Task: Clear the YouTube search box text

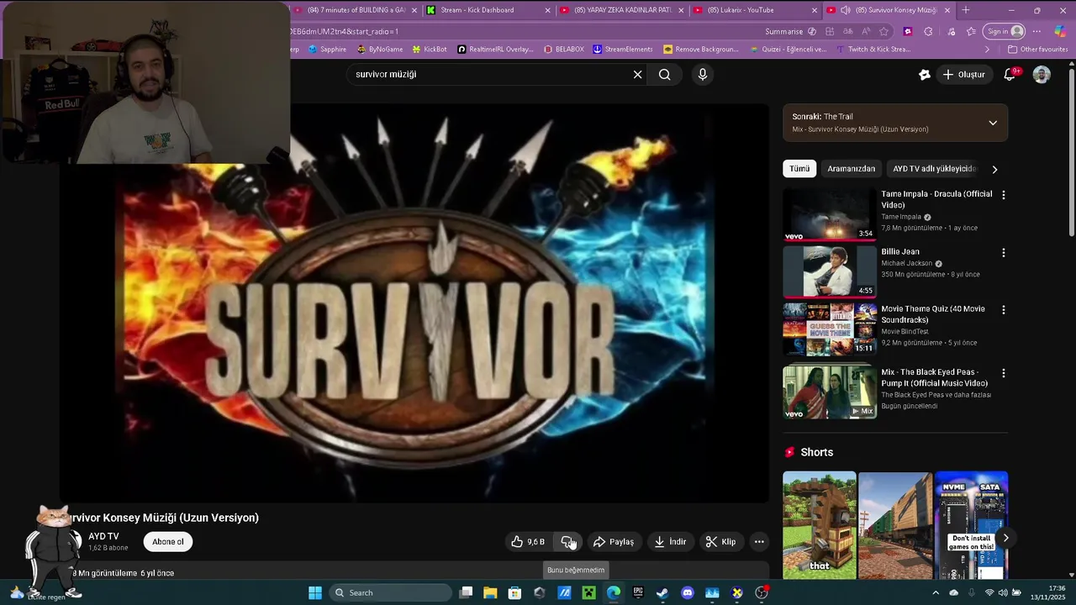Action: (637, 75)
